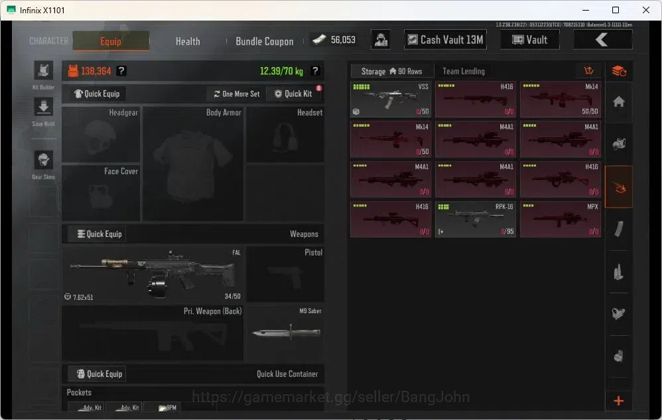The width and height of the screenshot is (662, 420).
Task: Click the exit icon on the RPK-16 card
Action: tap(441, 232)
